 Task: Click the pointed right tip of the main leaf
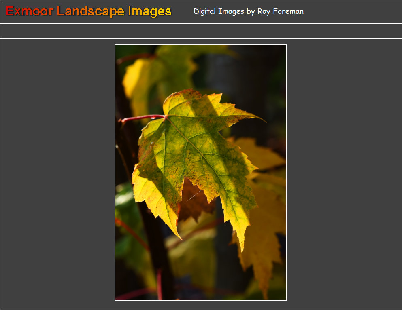pyautogui.click(x=264, y=121)
